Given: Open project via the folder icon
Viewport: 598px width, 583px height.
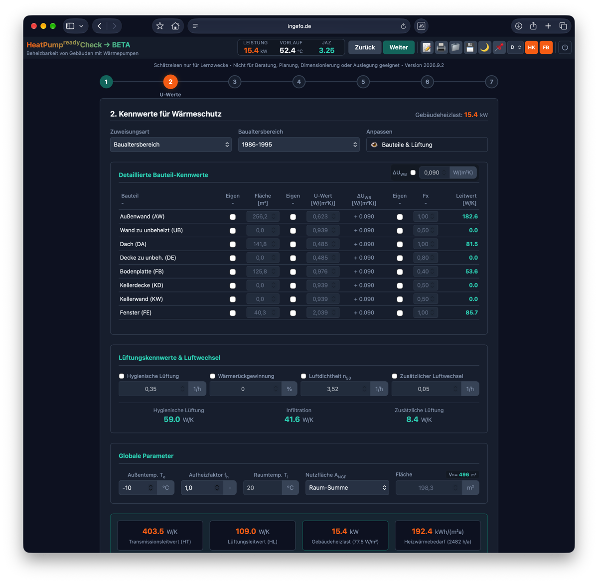Looking at the screenshot, I should coord(455,47).
